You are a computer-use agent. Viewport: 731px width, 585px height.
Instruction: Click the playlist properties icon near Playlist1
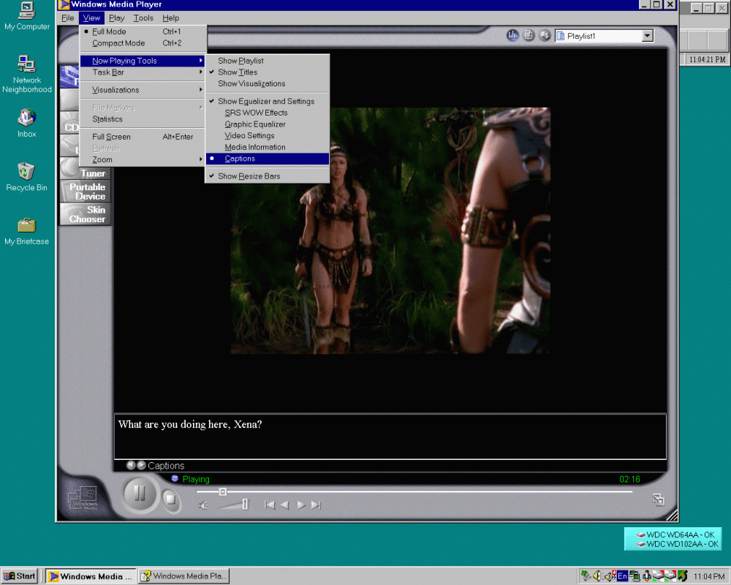pos(528,34)
